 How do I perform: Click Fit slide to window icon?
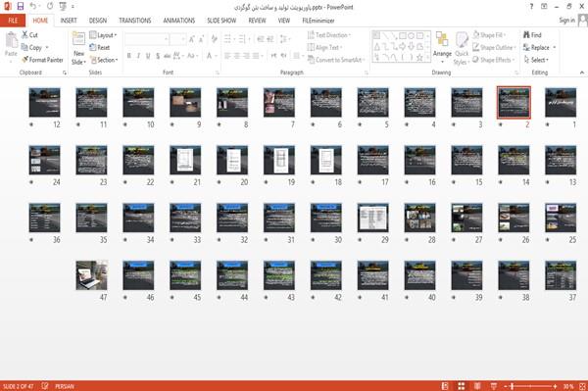(582, 386)
